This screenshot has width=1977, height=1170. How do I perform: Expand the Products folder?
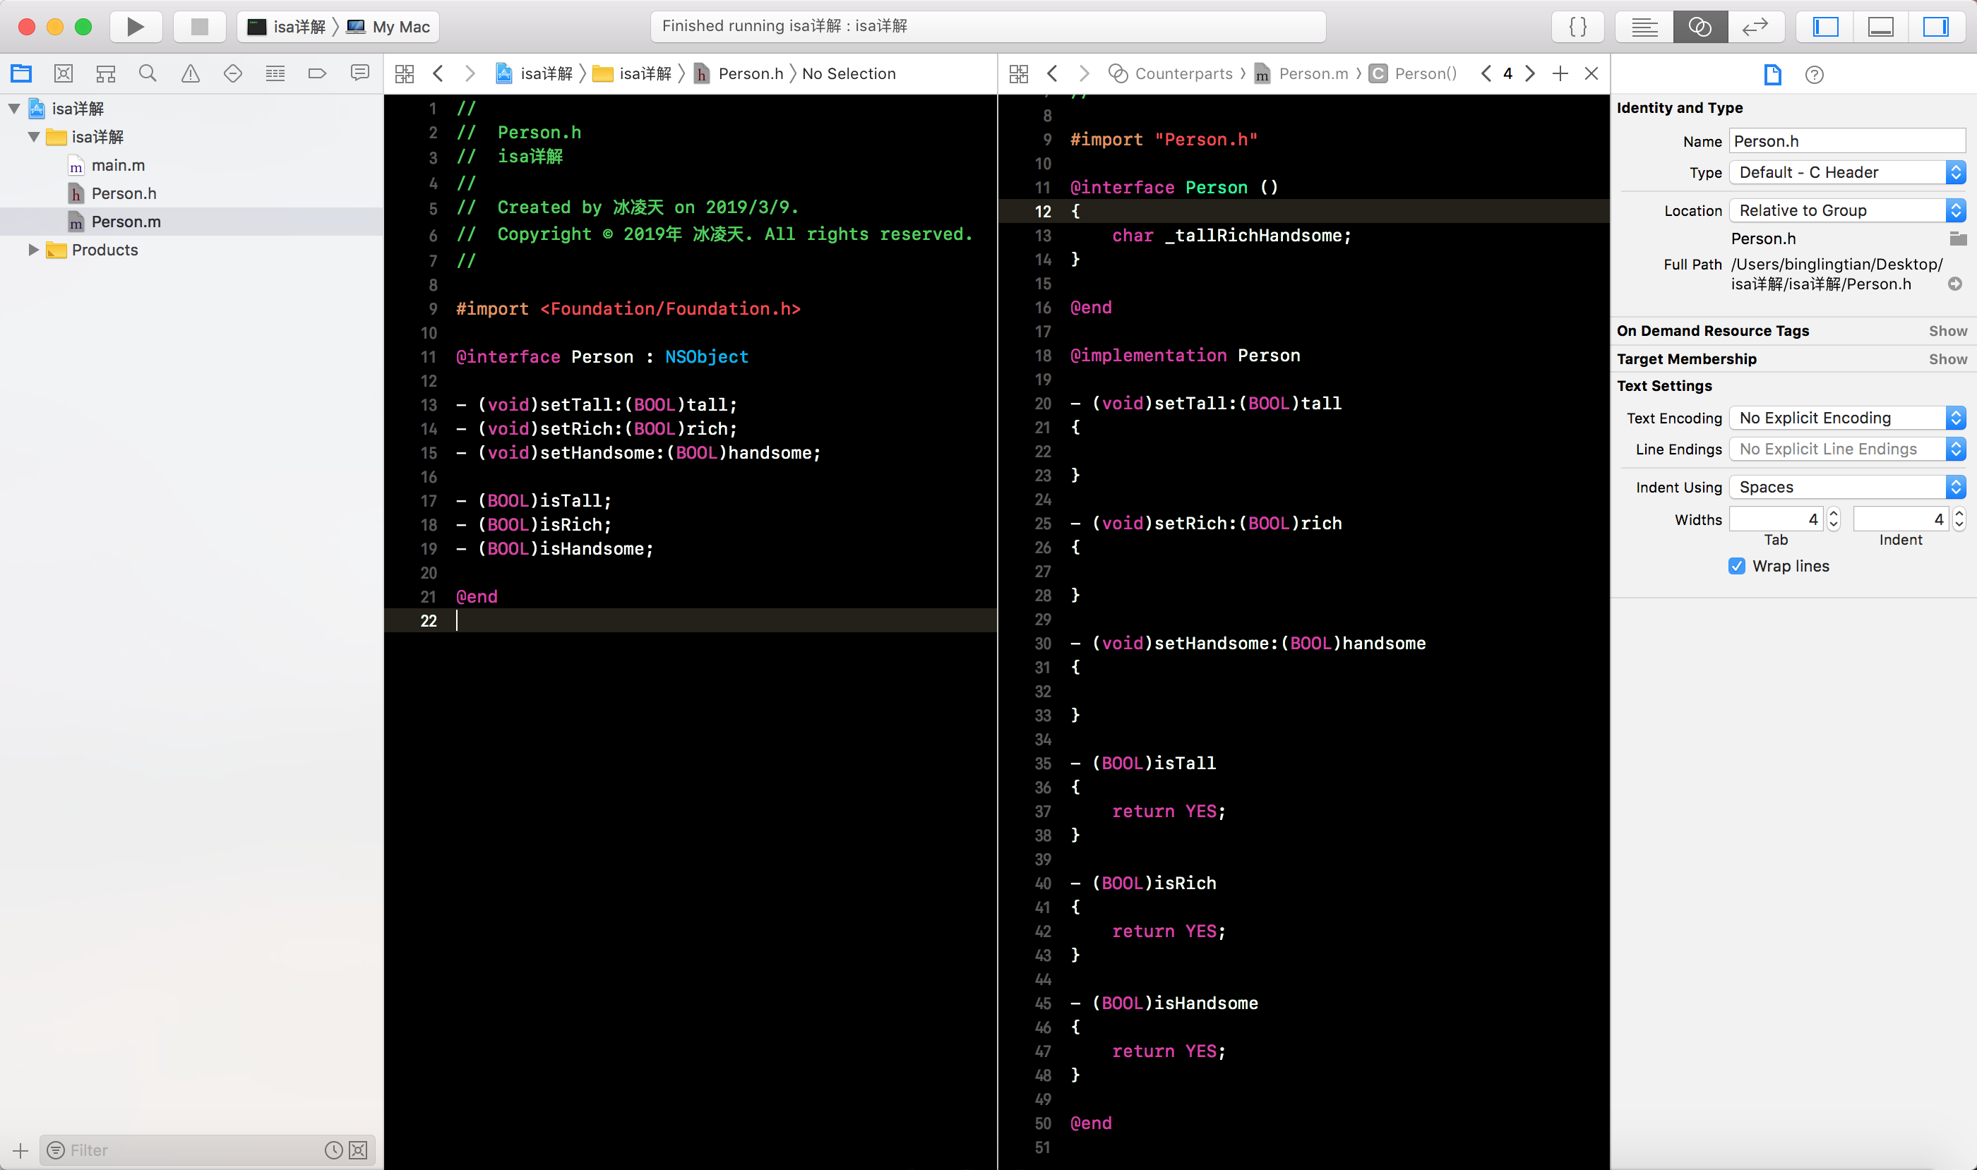(34, 250)
